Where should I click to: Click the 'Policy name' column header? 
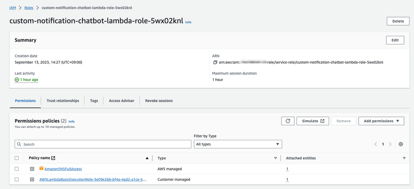39,158
